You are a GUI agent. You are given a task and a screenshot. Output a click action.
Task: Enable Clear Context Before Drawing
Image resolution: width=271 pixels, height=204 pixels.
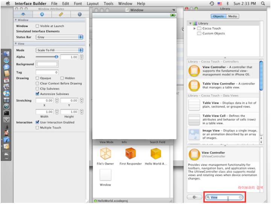[x=37, y=83]
